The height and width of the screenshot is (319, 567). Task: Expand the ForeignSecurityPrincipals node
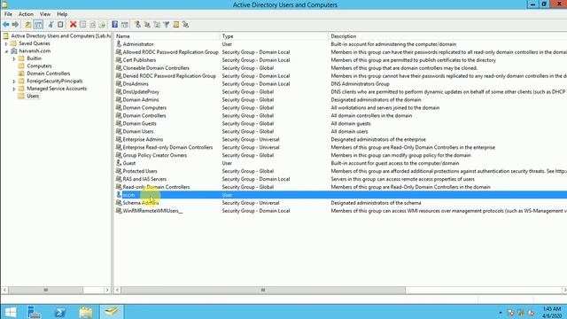point(14,82)
